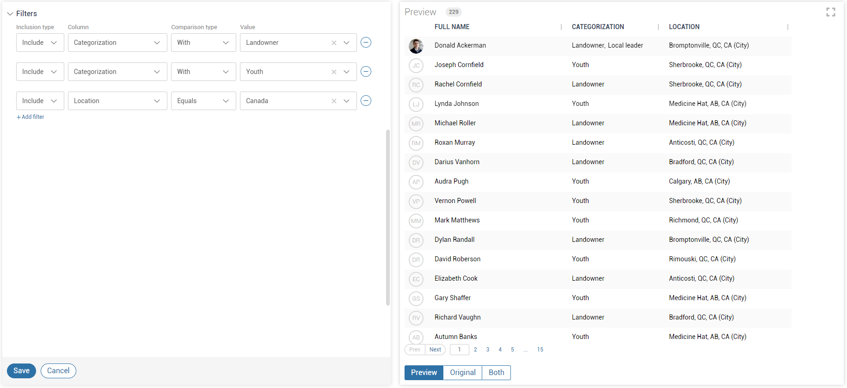Image resolution: width=847 pixels, height=388 pixels.
Task: Click Lynda Johnson's LJ avatar
Action: click(416, 104)
